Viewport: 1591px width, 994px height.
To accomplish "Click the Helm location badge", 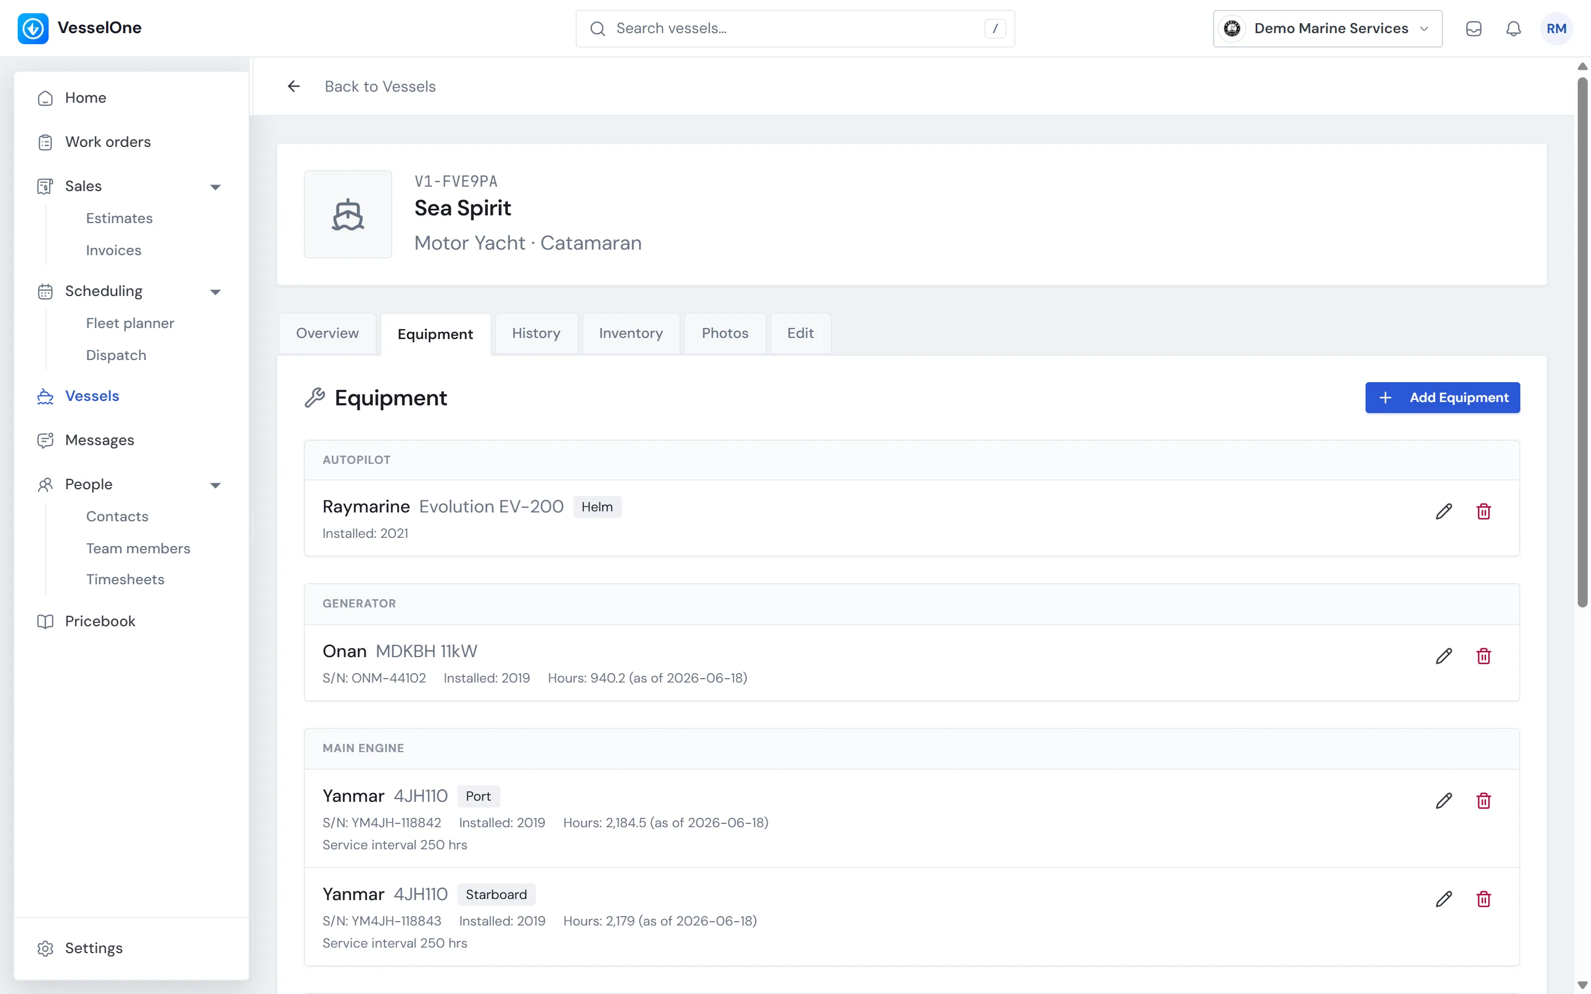I will point(597,507).
